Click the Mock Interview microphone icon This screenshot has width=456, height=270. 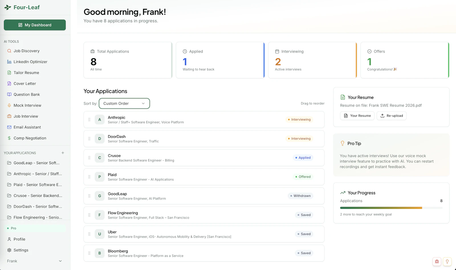click(9, 105)
